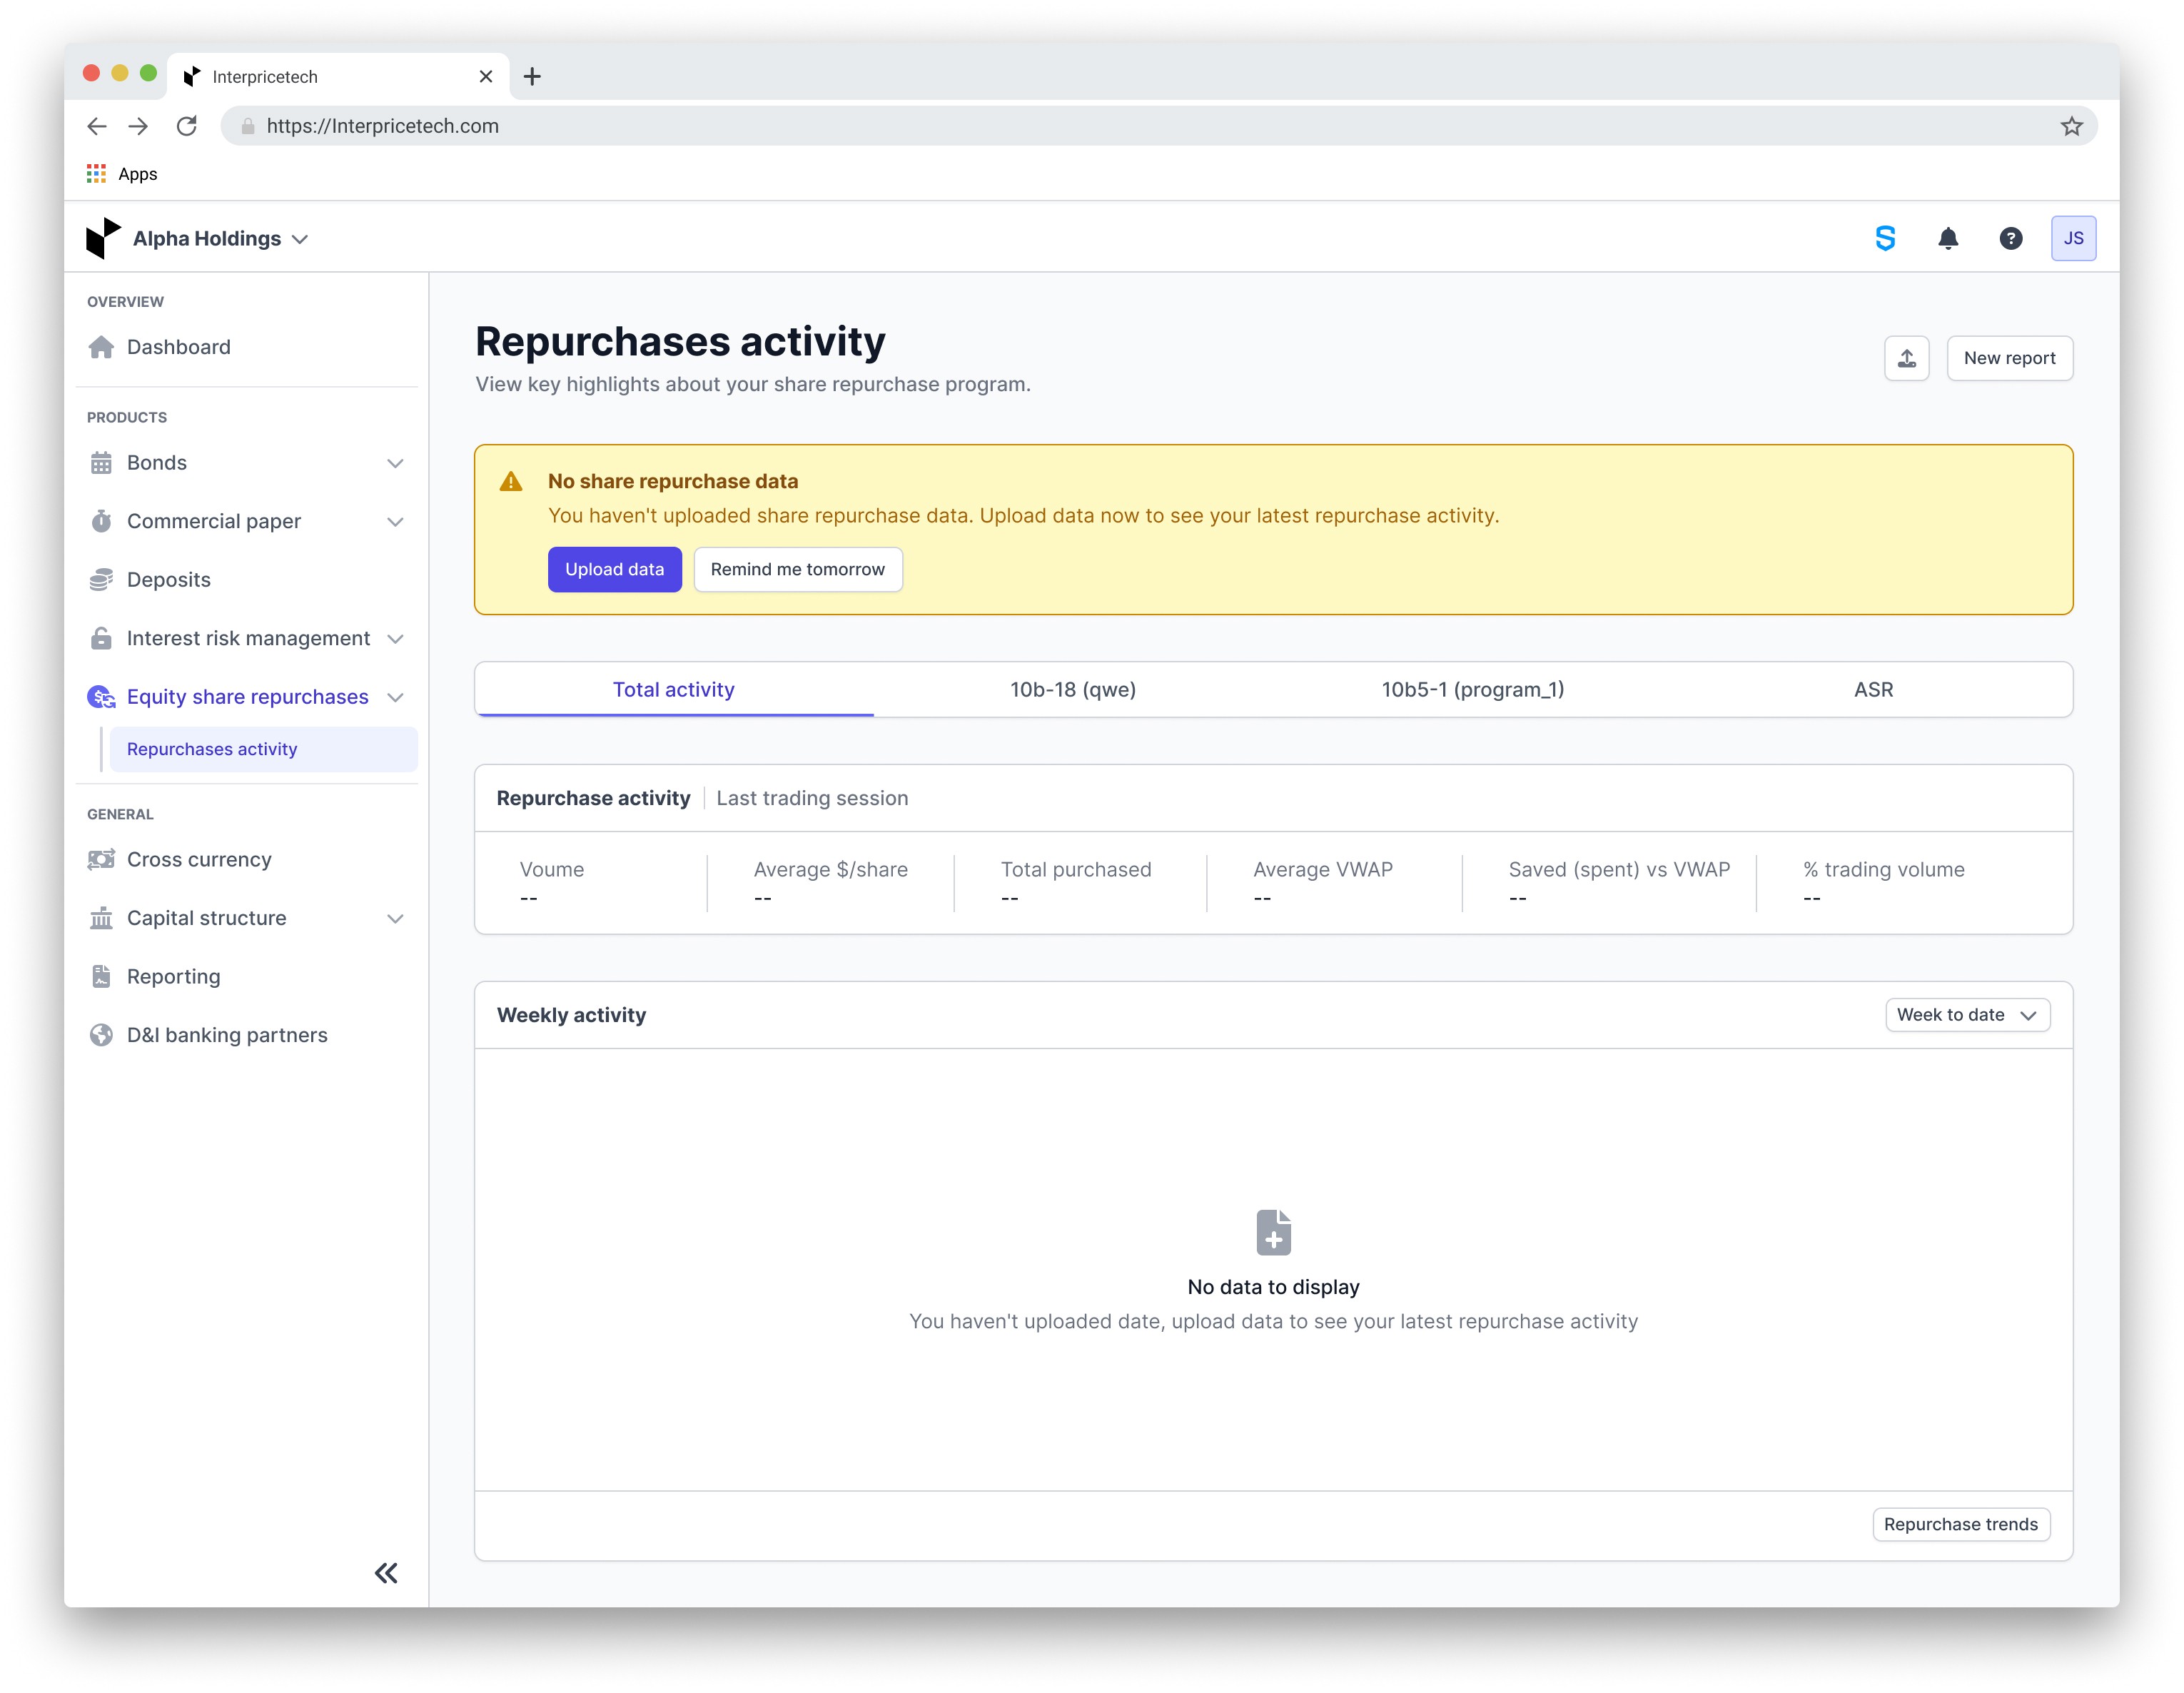The image size is (2184, 1693).
Task: Reload the page using refresh icon
Action: click(x=187, y=126)
